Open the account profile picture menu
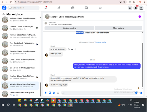Screen dimensions: 147x112 (x=141, y=8)
